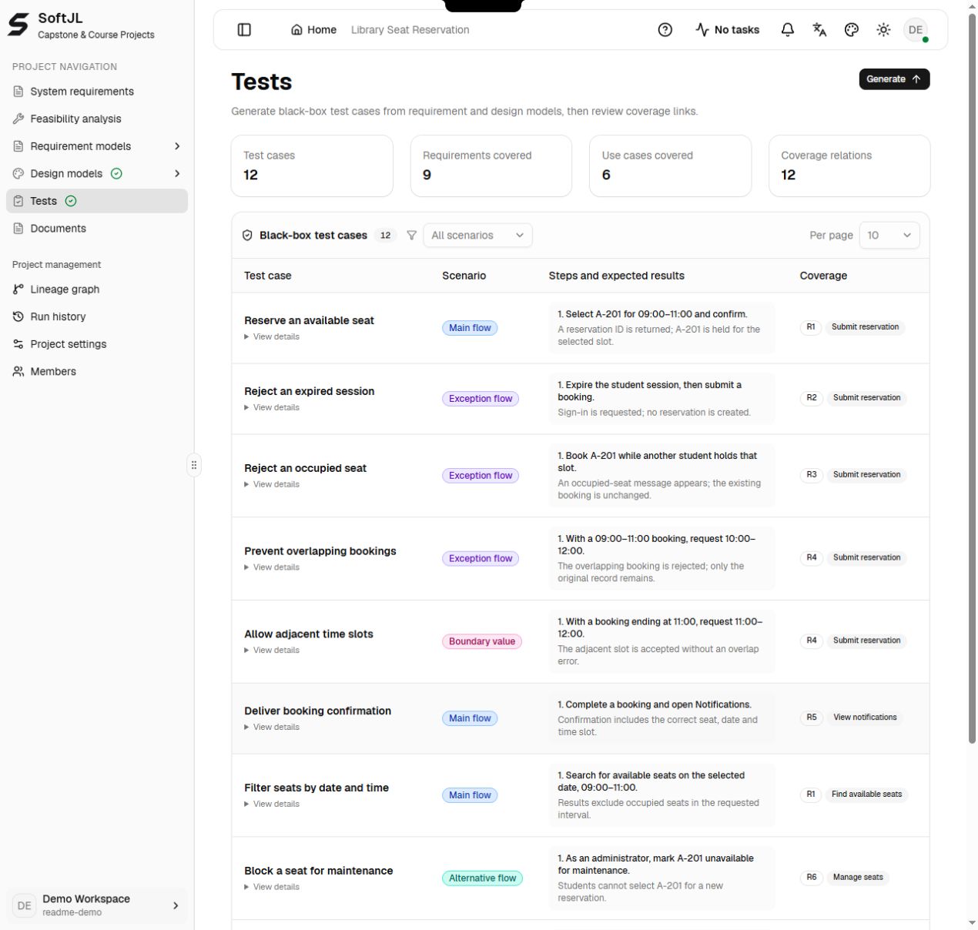The width and height of the screenshot is (978, 930).
Task: Click R6 coverage badge
Action: 811,878
